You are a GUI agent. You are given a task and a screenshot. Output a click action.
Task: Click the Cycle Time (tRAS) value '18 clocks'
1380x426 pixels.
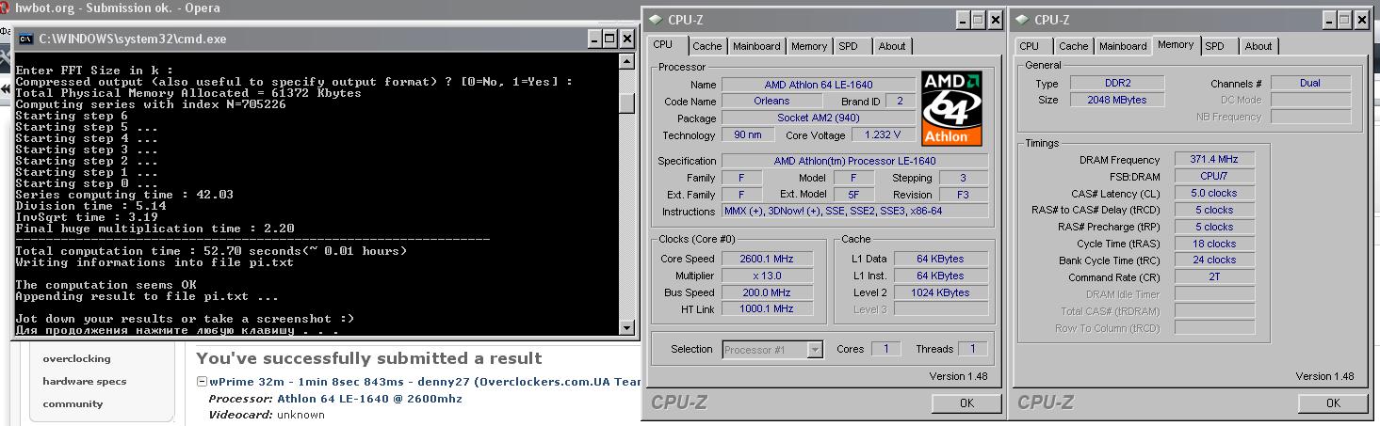click(1214, 245)
